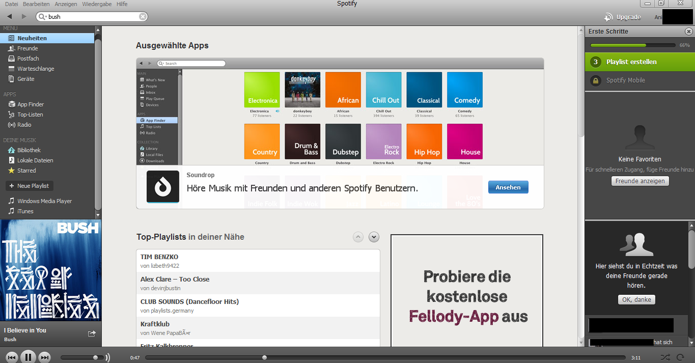Expand the Playlist erstellen step
Image resolution: width=695 pixels, height=363 pixels.
coord(631,62)
